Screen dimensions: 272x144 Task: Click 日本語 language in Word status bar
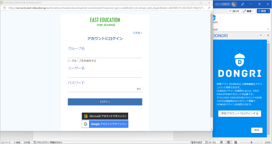coord(27,143)
